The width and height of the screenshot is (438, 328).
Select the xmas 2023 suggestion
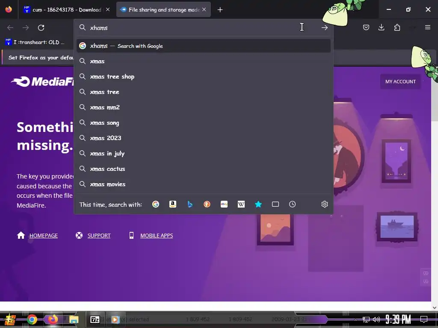[203, 138]
